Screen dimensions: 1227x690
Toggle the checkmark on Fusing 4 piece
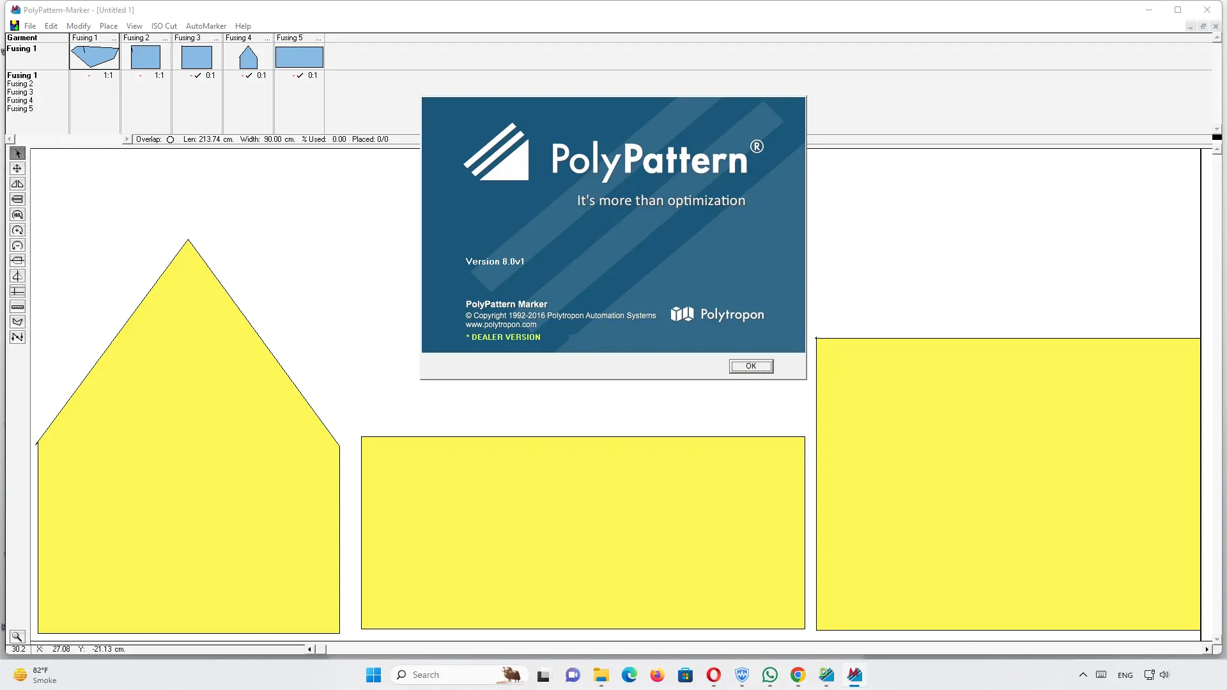249,75
